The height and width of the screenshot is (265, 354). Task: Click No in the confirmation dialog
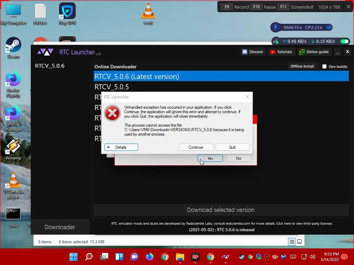click(x=239, y=158)
